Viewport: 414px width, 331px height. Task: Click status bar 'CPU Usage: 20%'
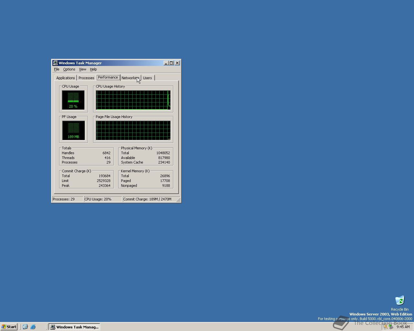[103, 199]
